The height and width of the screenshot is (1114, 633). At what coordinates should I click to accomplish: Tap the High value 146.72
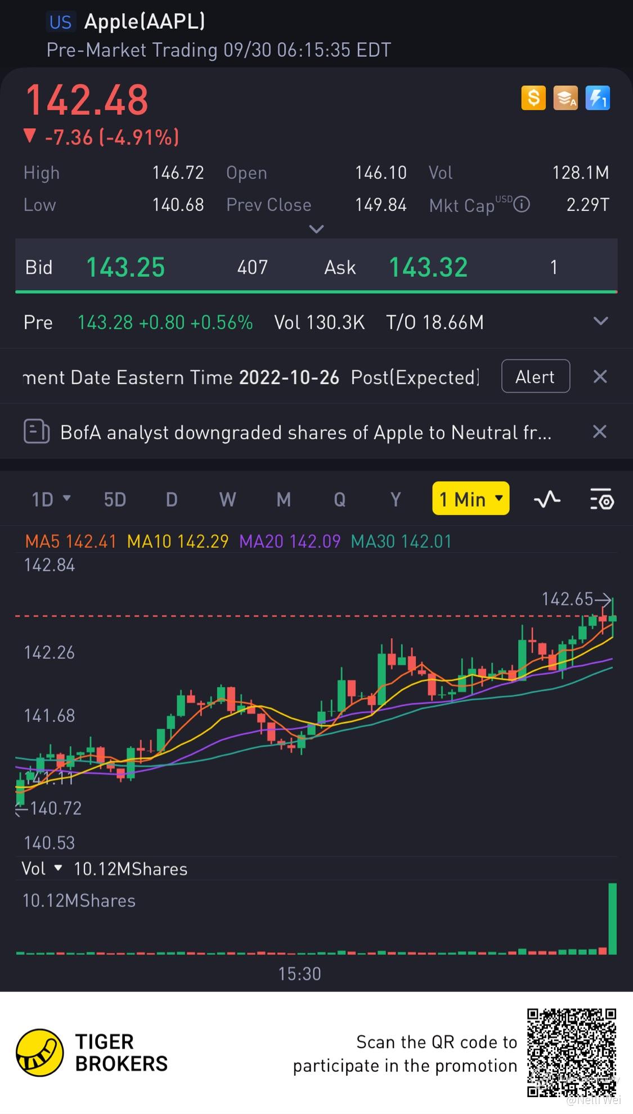click(x=178, y=172)
